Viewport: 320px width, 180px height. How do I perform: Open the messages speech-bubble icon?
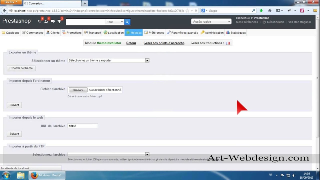(x=53, y=21)
